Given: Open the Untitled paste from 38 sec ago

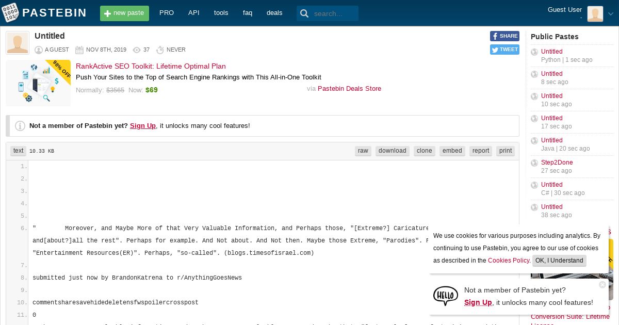Looking at the screenshot, I should pos(551,207).
